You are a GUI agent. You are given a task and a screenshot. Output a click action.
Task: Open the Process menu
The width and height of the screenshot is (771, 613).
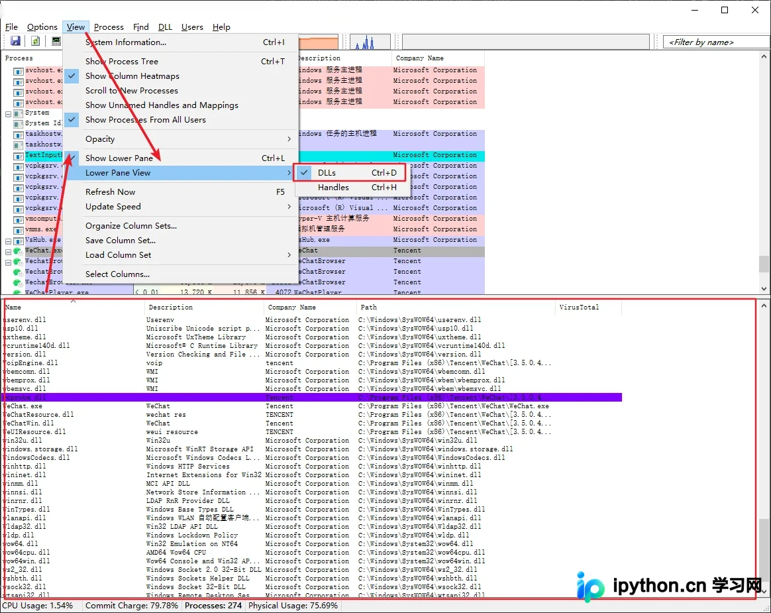(x=109, y=27)
